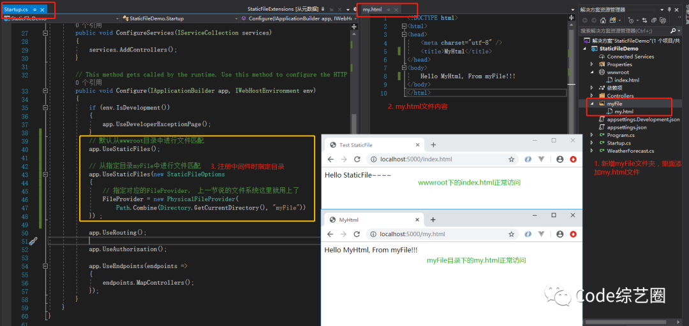Open Startup.cs in Solution Explorer
Screen dimensions: 689x326
coord(619,143)
